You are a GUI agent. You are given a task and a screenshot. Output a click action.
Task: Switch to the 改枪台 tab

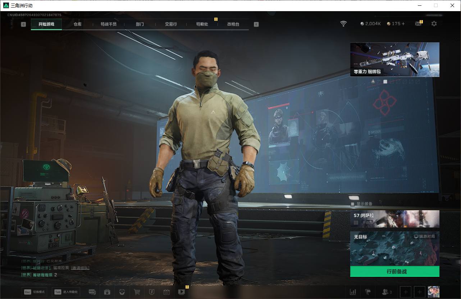click(233, 24)
